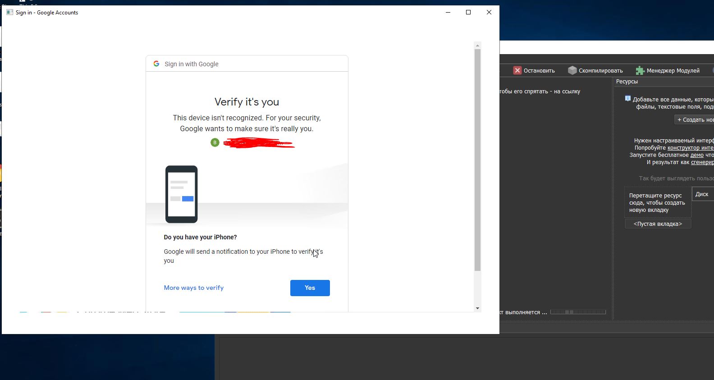This screenshot has width=714, height=380.
Task: Click the Do you have your iPhone? text
Action: coord(200,237)
